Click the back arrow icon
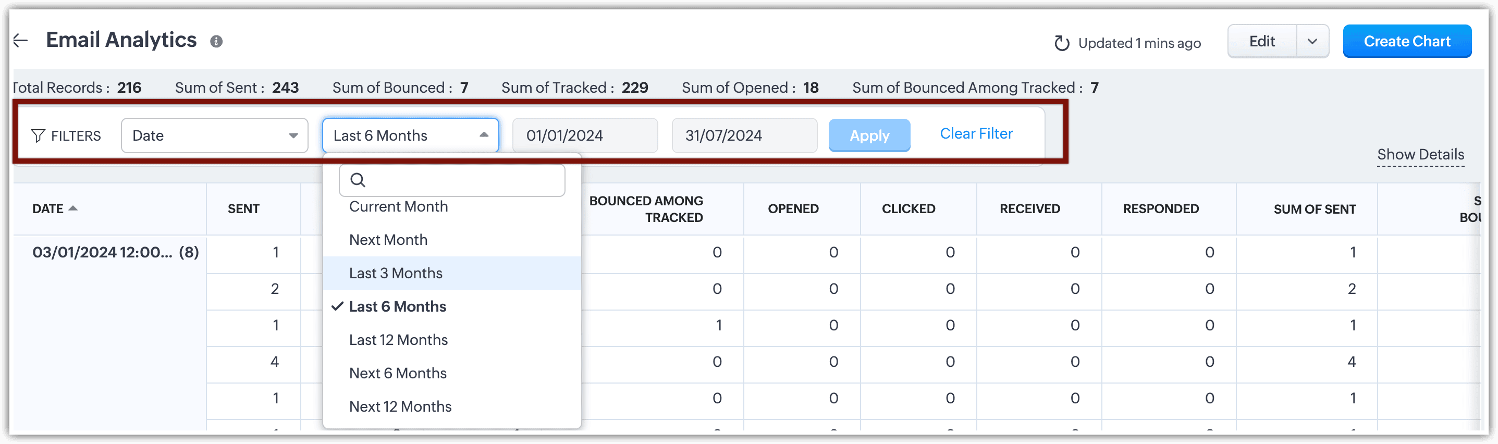This screenshot has height=444, width=1498. (x=21, y=41)
